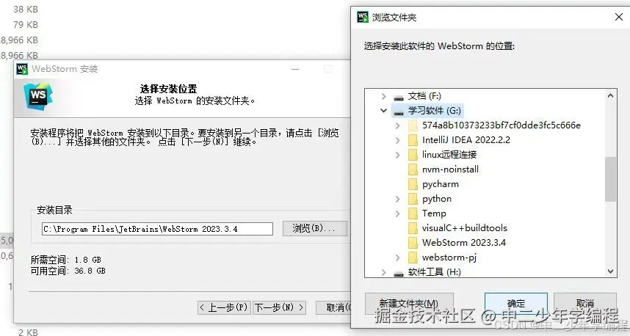Click 取消 in browse folder dialog
This screenshot has width=630, height=336.
point(584,304)
